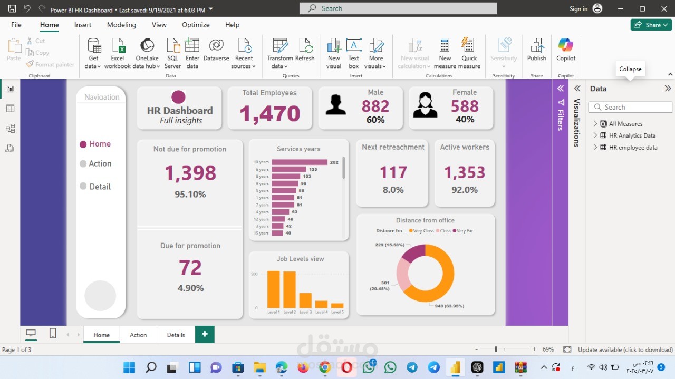Click the title bar Search box

coord(398,8)
